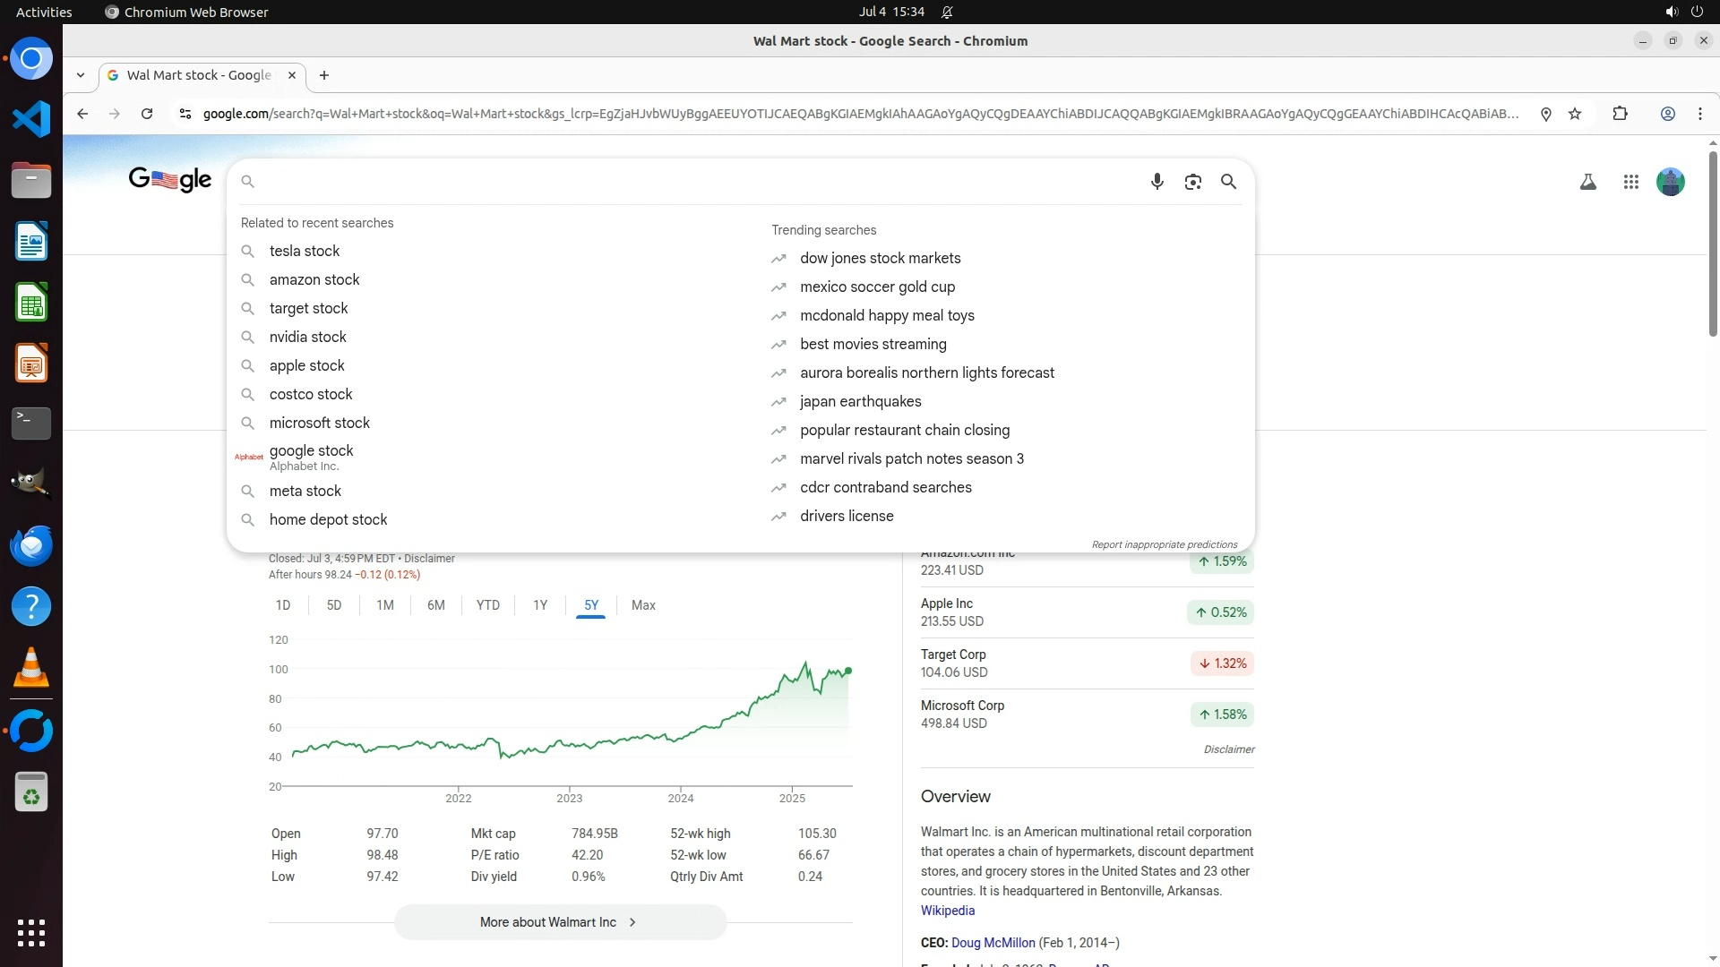
Task: Bookmark this page with star icon
Action: [1575, 114]
